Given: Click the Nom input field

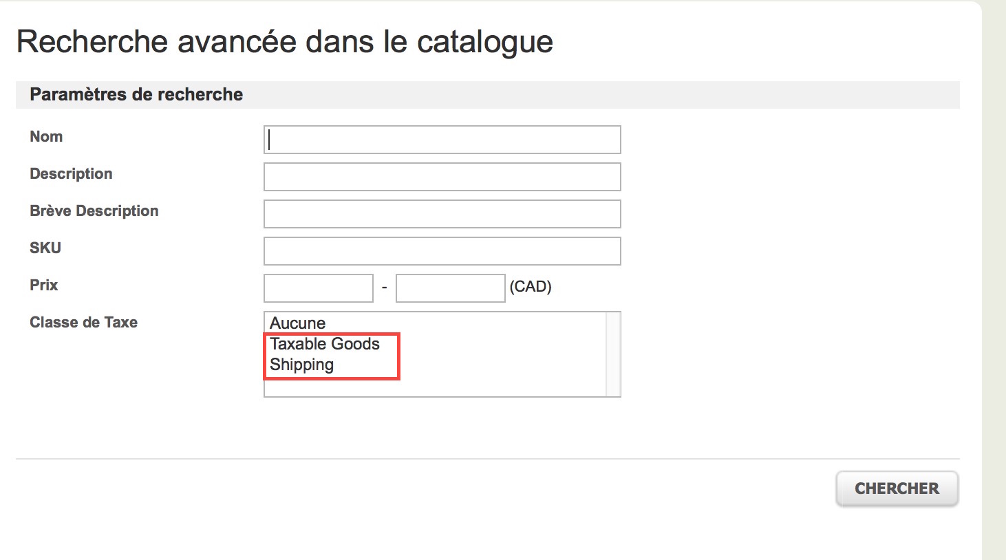Looking at the screenshot, I should [x=442, y=140].
